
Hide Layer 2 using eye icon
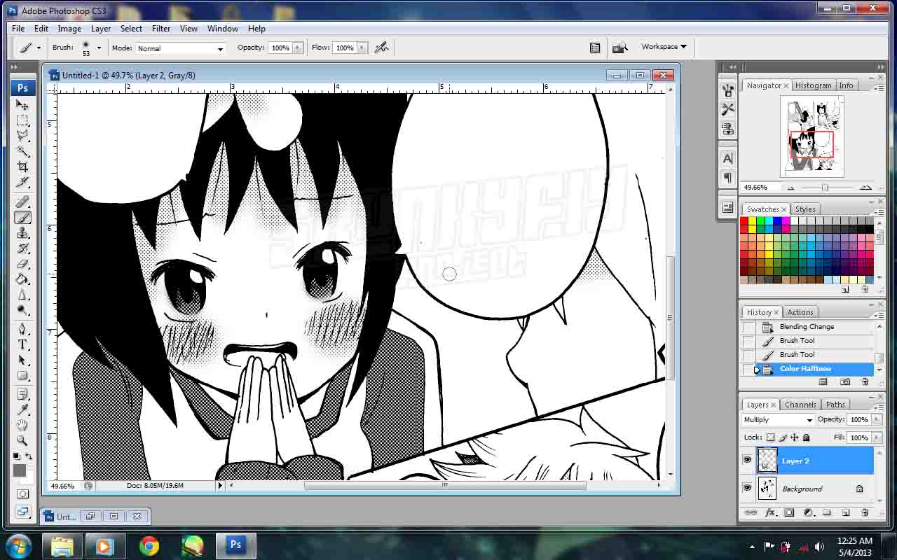747,461
